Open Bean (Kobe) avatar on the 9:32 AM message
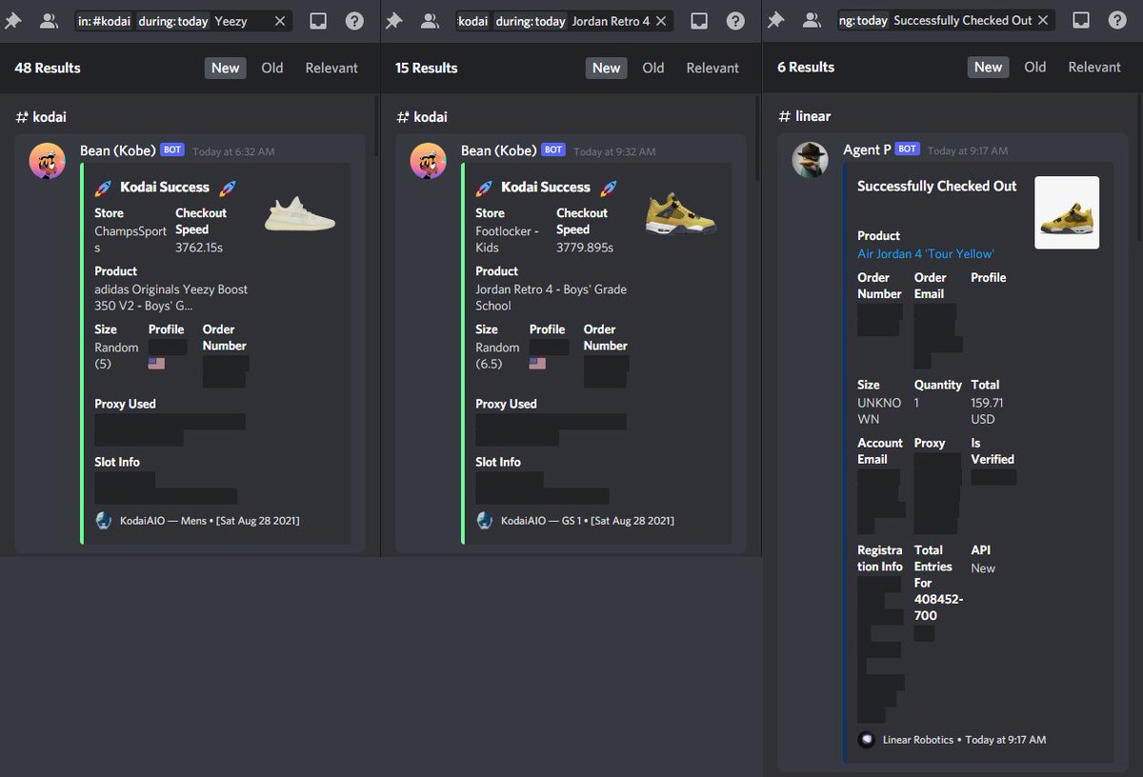 pyautogui.click(x=429, y=161)
